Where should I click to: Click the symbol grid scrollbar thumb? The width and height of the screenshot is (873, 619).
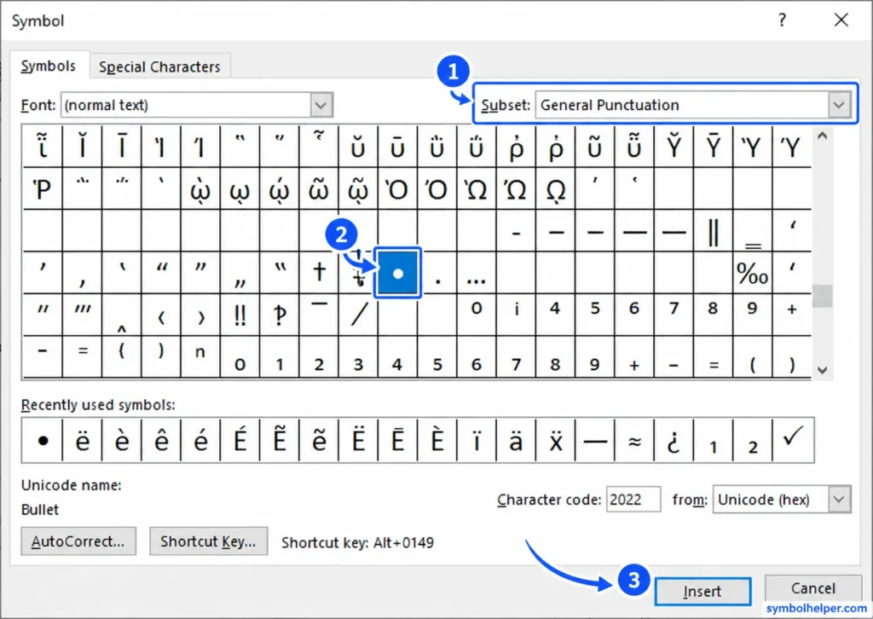tap(823, 296)
